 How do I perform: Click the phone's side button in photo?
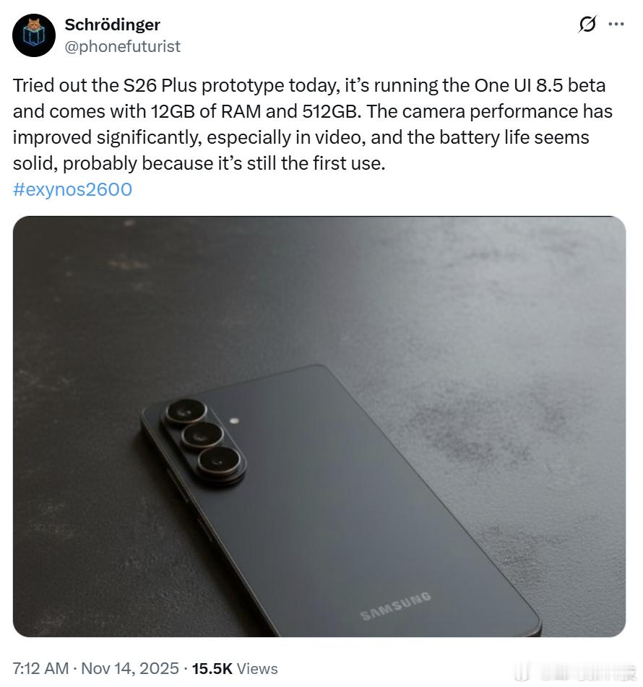[x=176, y=484]
